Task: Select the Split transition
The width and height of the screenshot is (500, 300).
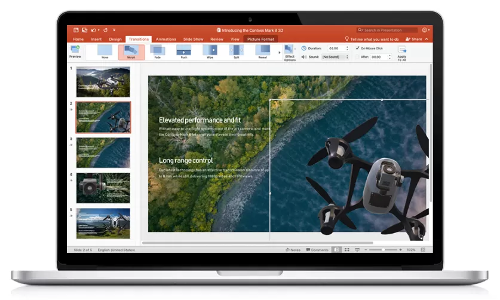Action: click(236, 51)
